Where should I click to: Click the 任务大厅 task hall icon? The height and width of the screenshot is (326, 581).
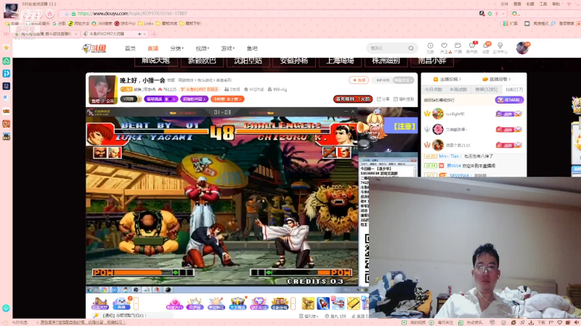[x=99, y=304]
